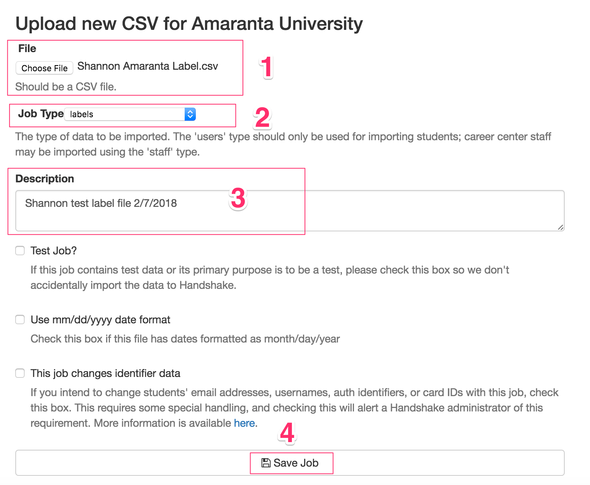Click the This job changes identifier data label
The height and width of the screenshot is (485, 590).
pyautogui.click(x=105, y=373)
